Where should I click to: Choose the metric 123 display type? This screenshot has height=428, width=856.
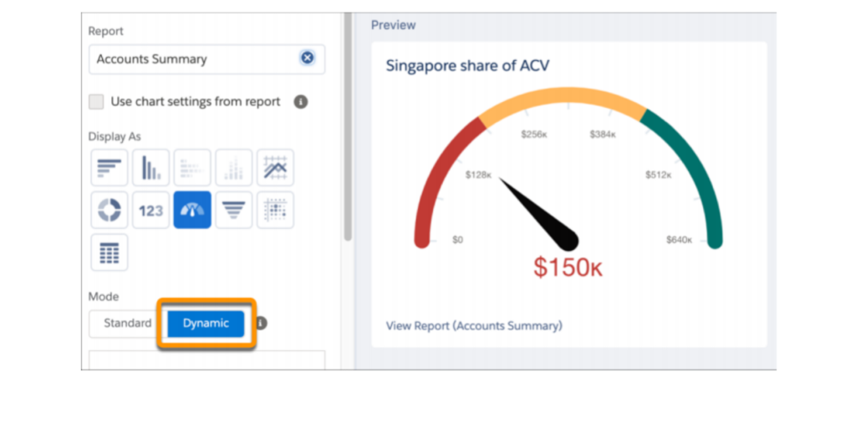click(150, 210)
